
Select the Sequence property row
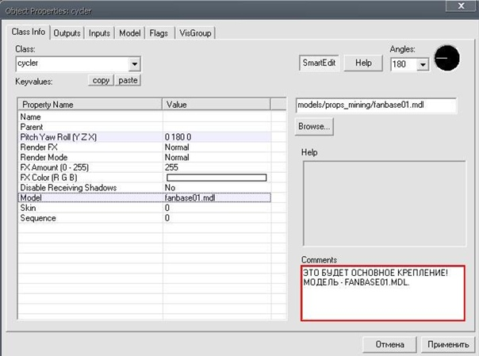coord(145,218)
